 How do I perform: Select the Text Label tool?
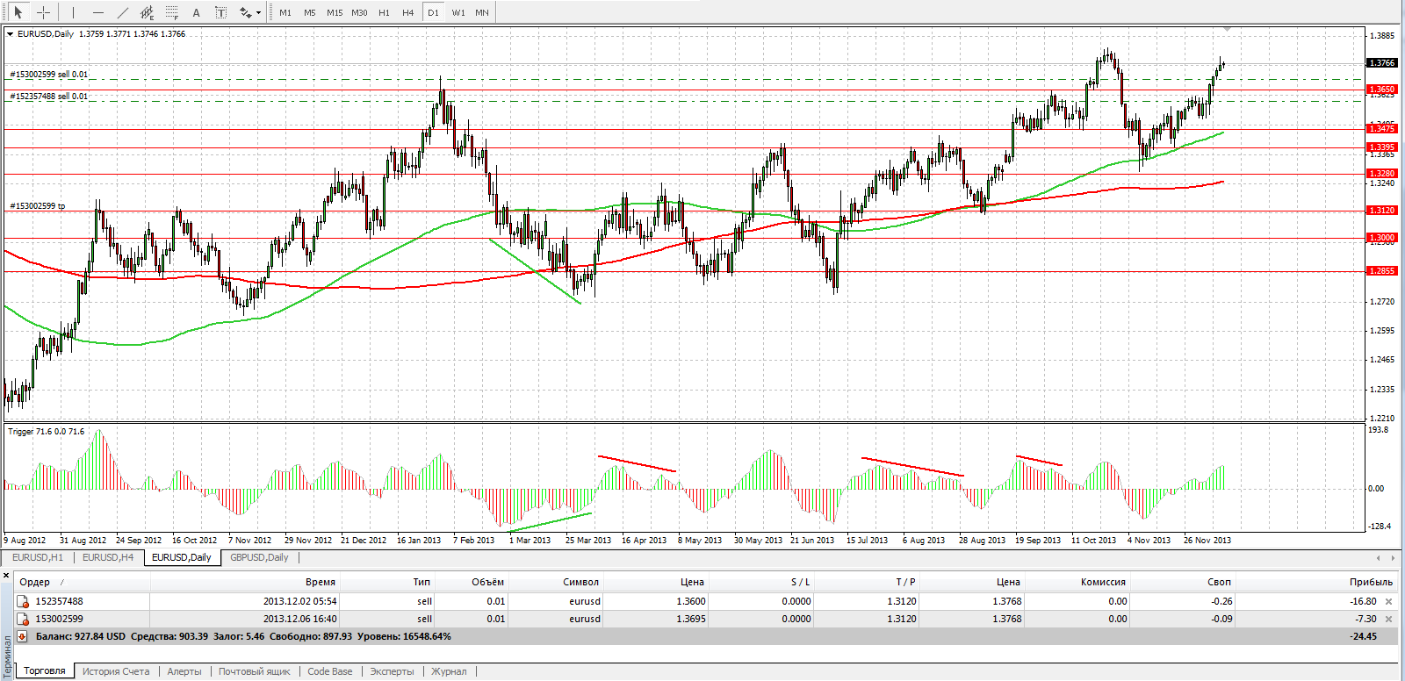pyautogui.click(x=220, y=12)
